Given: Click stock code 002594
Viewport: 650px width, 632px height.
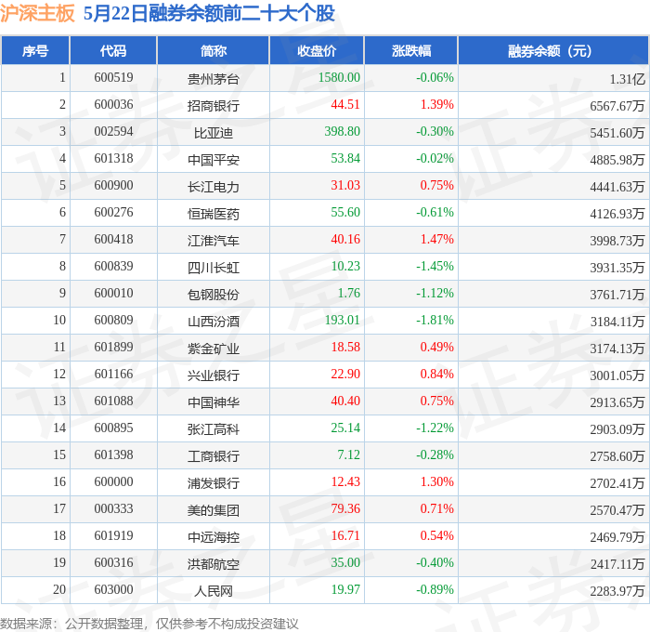Looking at the screenshot, I should (x=113, y=132).
